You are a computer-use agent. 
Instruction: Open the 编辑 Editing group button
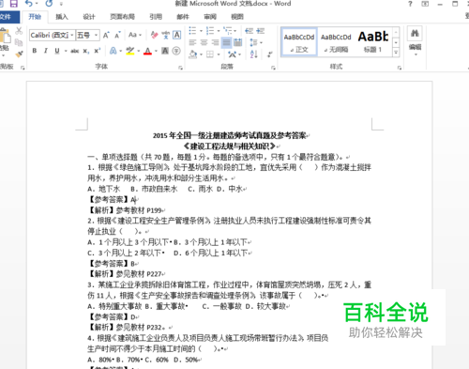coord(415,40)
